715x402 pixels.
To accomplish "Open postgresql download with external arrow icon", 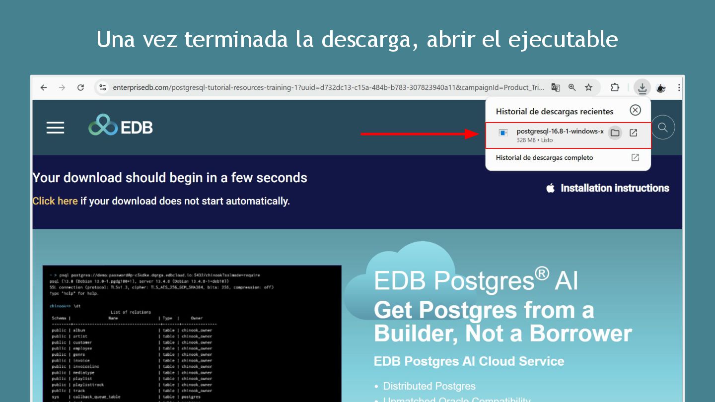I will [x=634, y=133].
